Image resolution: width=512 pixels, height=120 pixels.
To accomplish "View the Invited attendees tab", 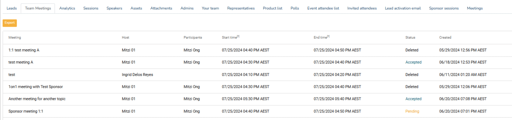I will tap(362, 8).
